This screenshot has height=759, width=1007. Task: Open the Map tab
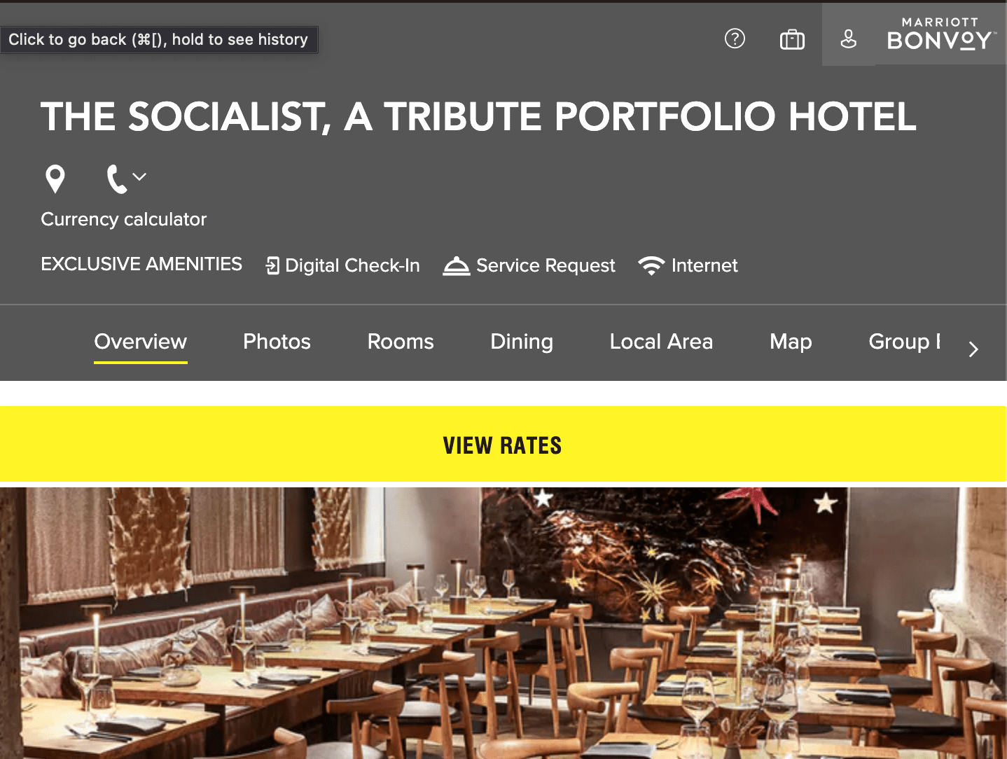click(x=791, y=342)
